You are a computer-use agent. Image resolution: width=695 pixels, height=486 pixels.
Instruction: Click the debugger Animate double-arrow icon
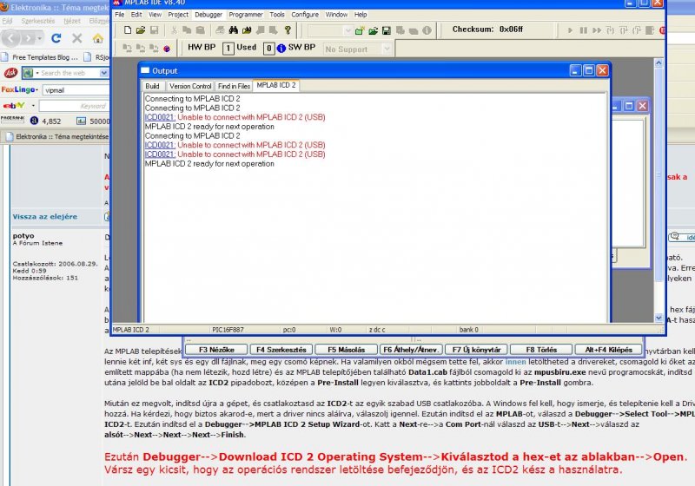597,30
